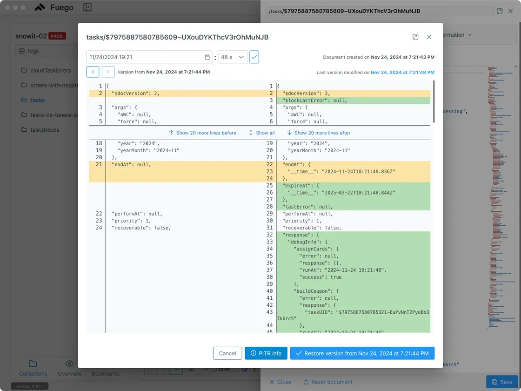
Task: Click Reset document in background panel
Action: 327,382
